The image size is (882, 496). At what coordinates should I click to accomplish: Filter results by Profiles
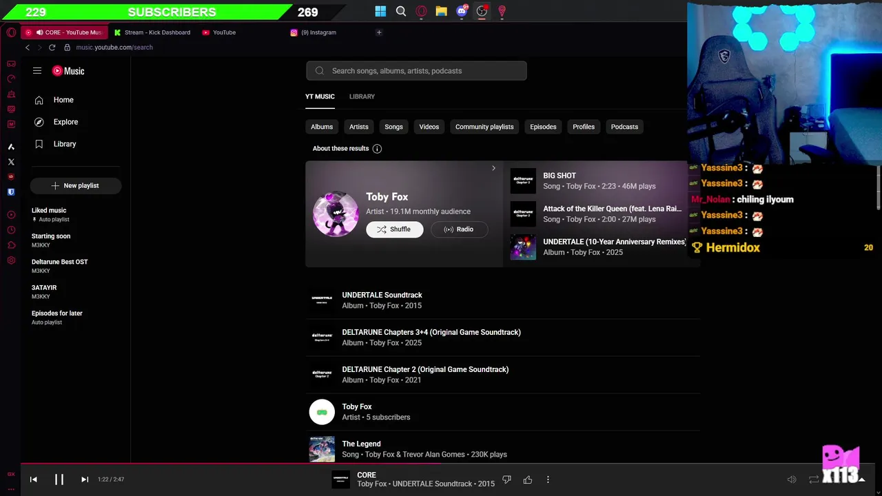[x=584, y=127]
